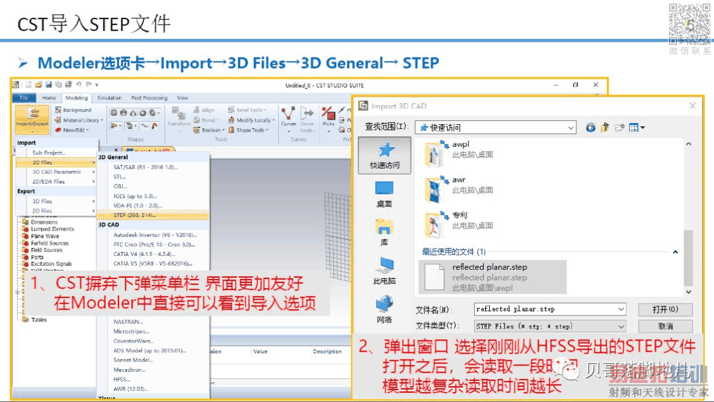Select Excitation Signals in navigation tree

click(x=52, y=264)
